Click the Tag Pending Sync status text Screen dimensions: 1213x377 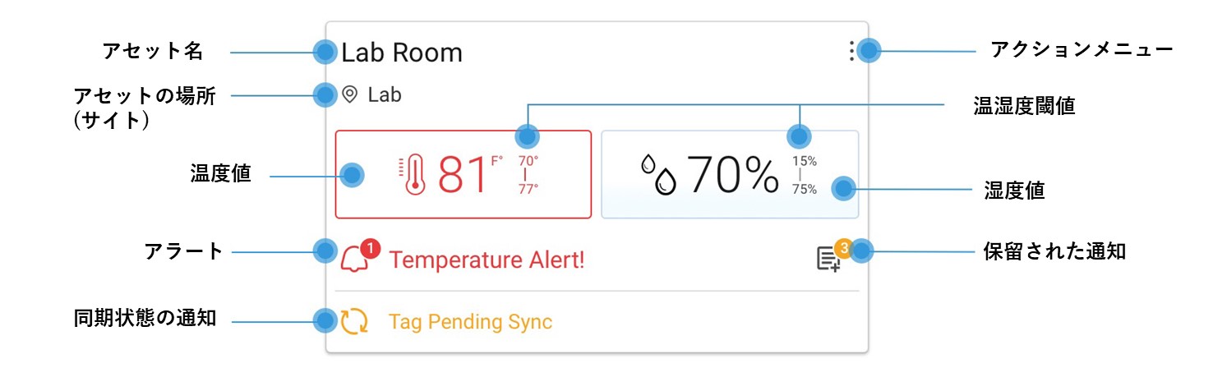point(470,322)
